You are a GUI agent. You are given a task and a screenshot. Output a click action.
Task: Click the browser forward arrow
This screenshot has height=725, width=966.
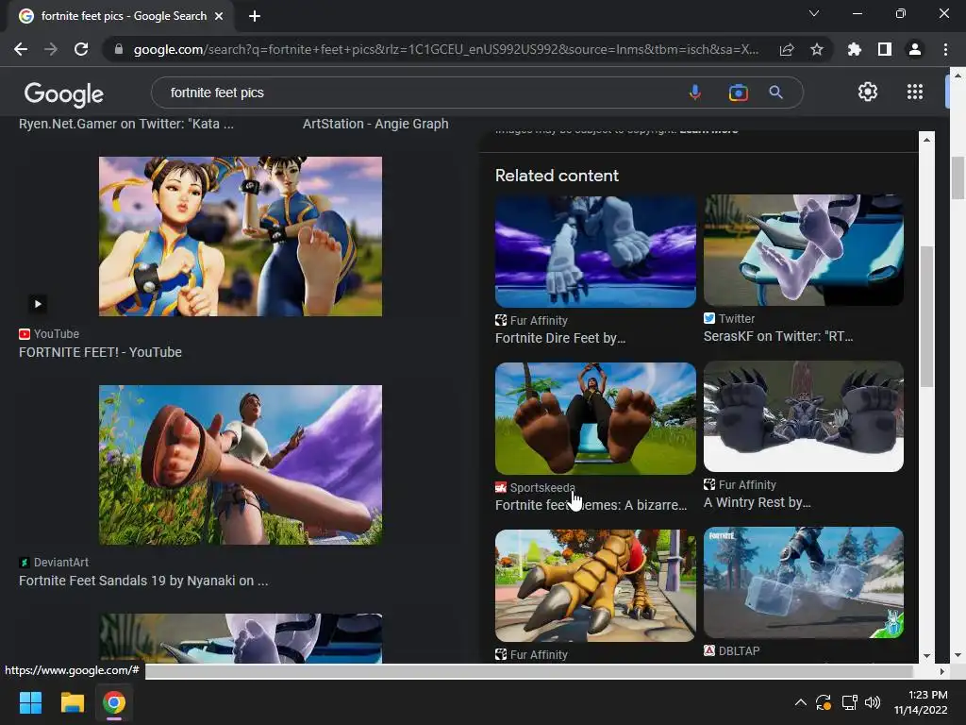pyautogui.click(x=51, y=49)
